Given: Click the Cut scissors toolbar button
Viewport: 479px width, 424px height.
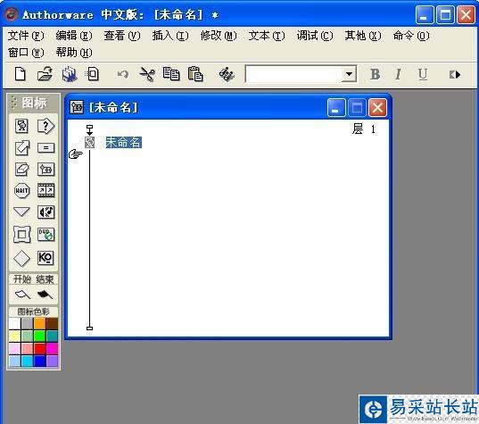Looking at the screenshot, I should click(x=147, y=74).
